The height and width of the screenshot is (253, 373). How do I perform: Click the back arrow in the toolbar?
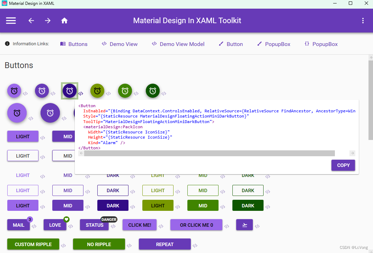click(x=31, y=20)
